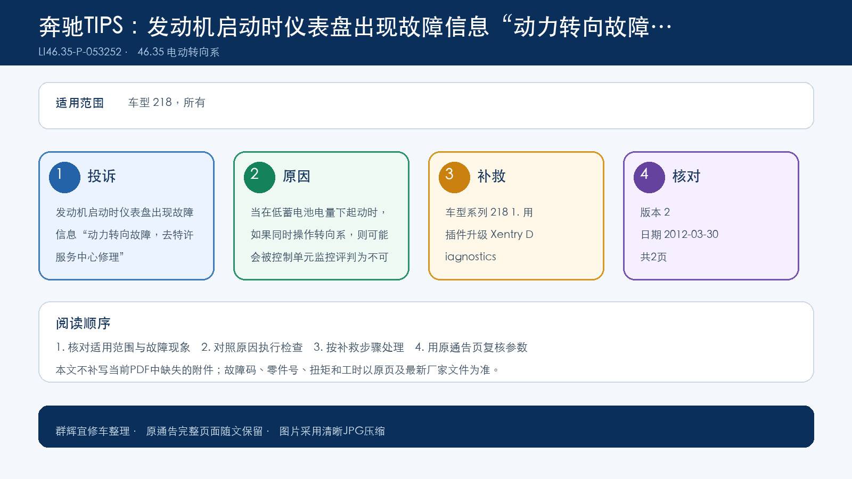This screenshot has height=479, width=852.
Task: Click the line 如果同时操作转向系，则可能
Action: pyautogui.click(x=319, y=235)
